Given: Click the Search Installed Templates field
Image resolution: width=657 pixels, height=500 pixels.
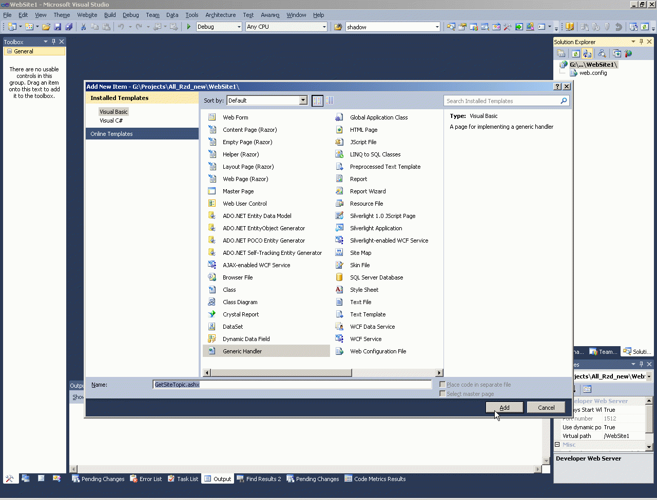Looking at the screenshot, I should 506,101.
